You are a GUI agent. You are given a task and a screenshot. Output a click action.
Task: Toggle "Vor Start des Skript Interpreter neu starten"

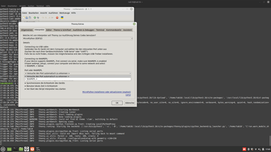pos(25,89)
